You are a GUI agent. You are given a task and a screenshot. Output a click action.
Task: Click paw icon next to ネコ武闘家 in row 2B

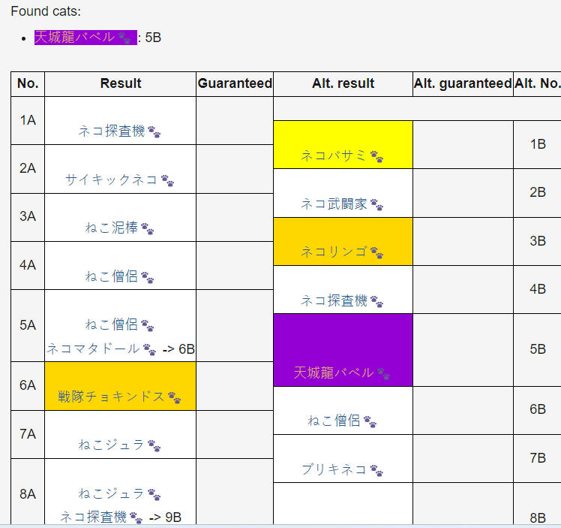coord(376,204)
